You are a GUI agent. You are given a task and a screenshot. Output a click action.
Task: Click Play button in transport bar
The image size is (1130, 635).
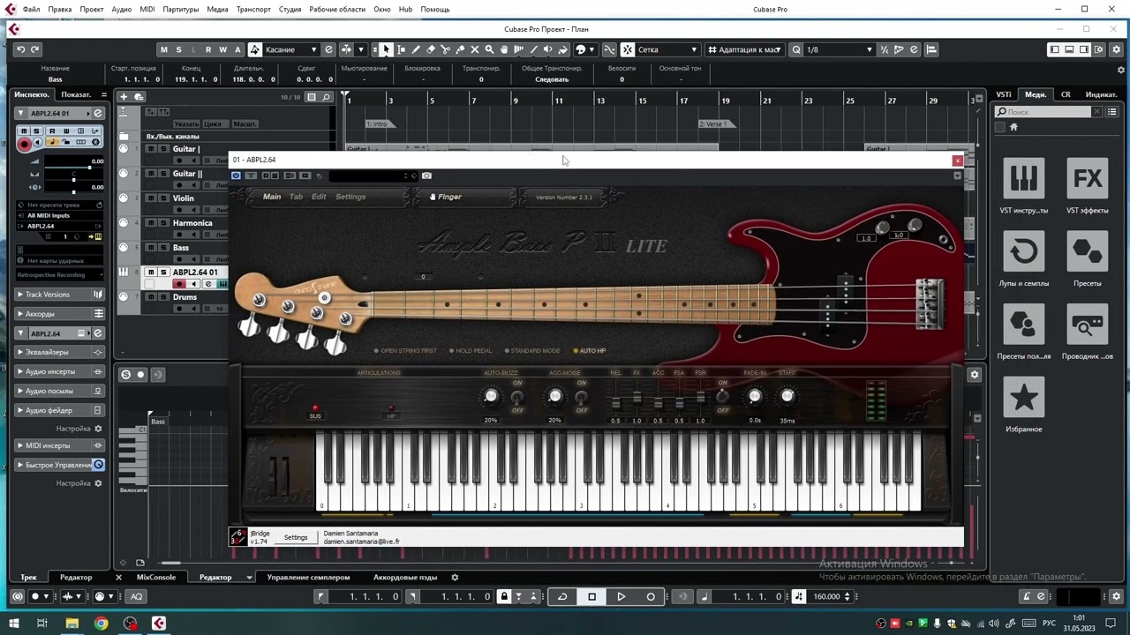coord(621,597)
